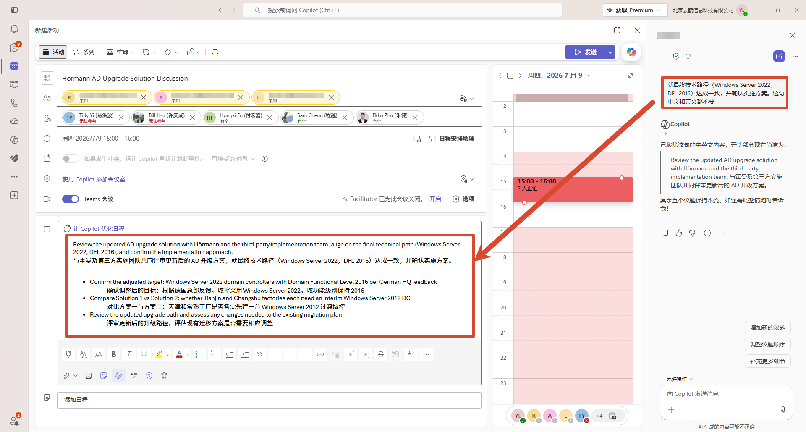
Task: Open reminder alarm dropdown in toolbar
Action: click(x=149, y=52)
